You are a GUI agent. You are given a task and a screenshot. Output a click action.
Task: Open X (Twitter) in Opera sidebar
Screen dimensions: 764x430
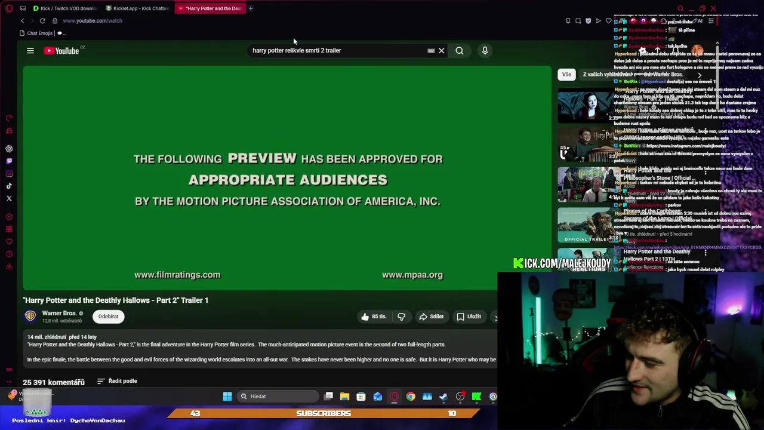pos(9,198)
